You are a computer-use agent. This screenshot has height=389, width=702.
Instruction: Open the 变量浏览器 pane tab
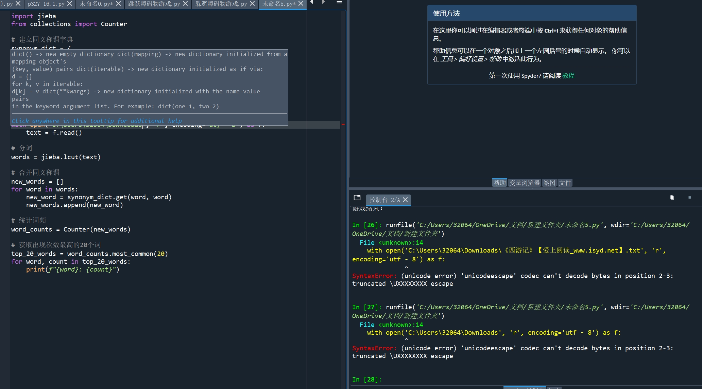tap(524, 183)
